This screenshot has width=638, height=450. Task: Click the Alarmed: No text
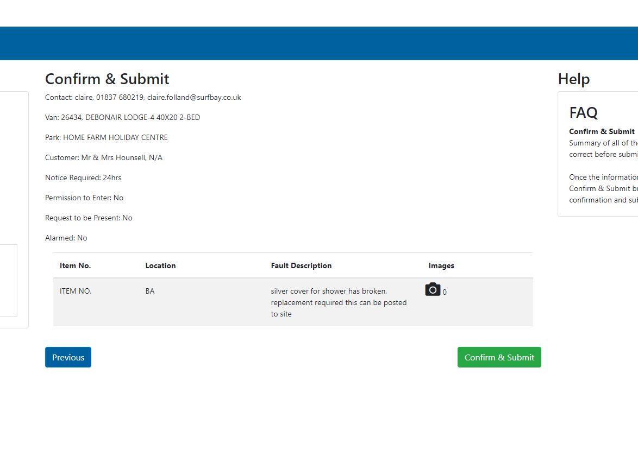[x=66, y=238]
